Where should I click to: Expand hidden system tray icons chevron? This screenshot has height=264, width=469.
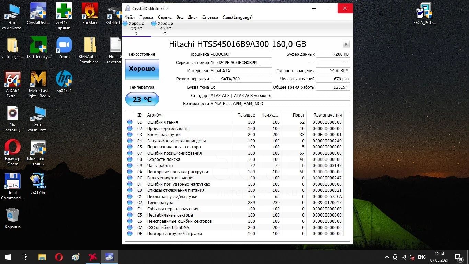pyautogui.click(x=387, y=257)
